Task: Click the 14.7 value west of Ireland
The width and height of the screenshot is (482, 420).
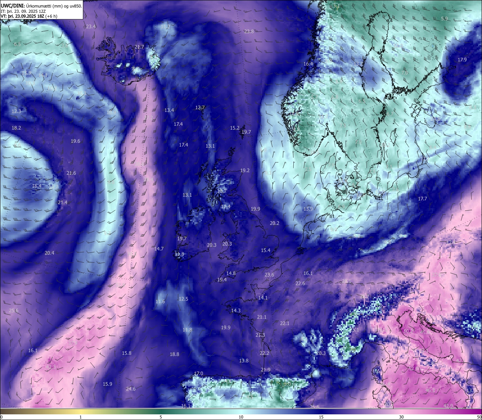Action: [x=159, y=249]
